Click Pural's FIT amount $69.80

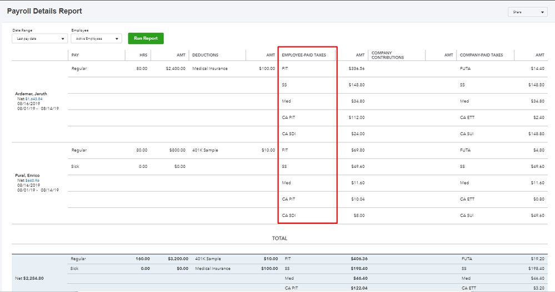[358, 150]
